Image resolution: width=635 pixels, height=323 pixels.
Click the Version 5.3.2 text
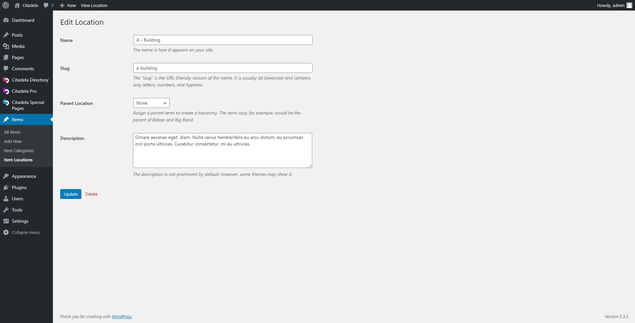616,316
